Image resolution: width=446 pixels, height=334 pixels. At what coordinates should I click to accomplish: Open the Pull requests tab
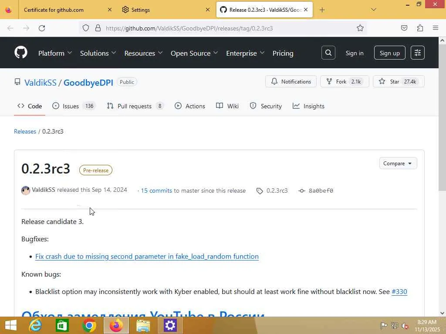click(x=135, y=106)
